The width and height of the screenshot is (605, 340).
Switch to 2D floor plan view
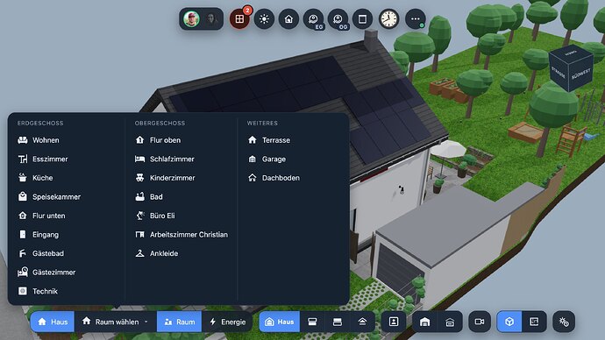534,322
